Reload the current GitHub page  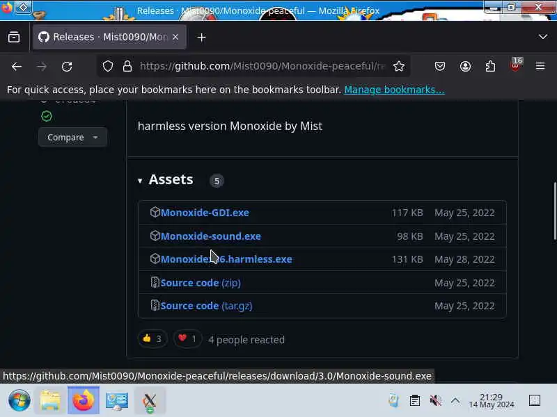tap(67, 66)
